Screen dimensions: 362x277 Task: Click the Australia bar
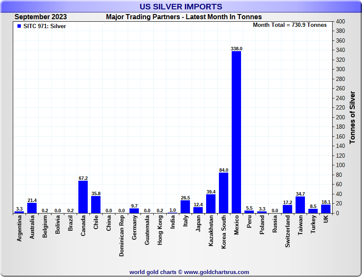click(x=32, y=208)
